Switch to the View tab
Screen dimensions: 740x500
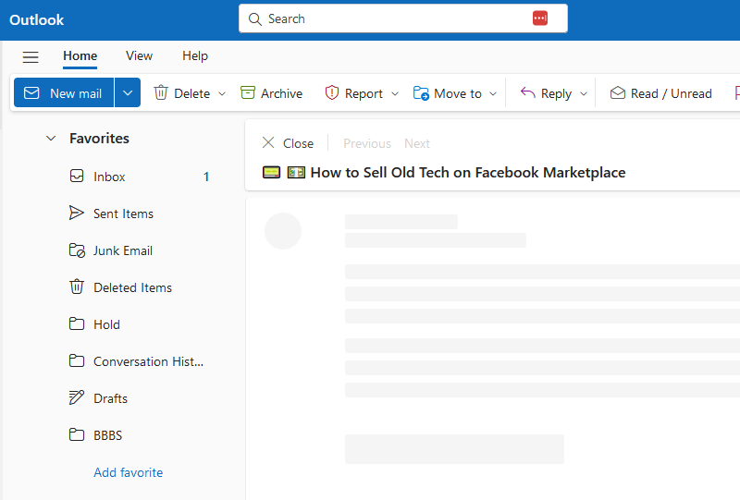139,55
